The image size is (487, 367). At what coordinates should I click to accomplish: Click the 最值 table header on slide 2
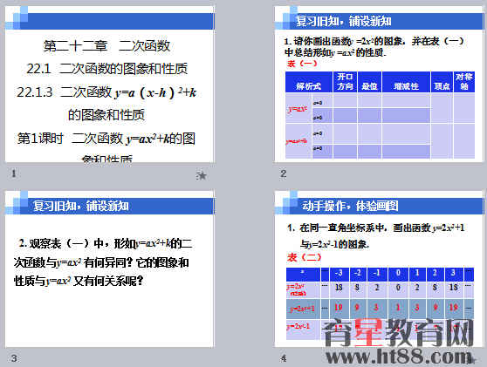369,82
